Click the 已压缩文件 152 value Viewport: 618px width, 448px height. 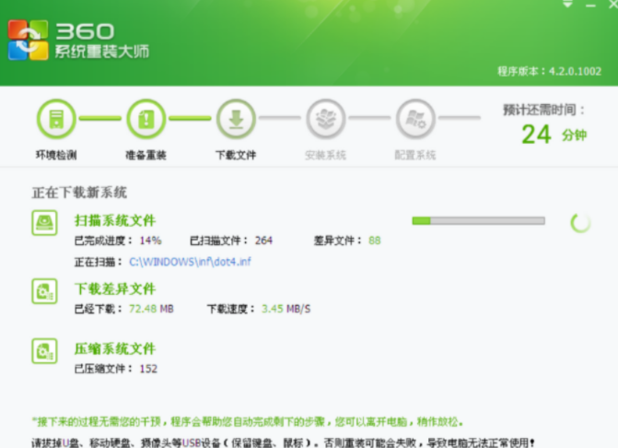[148, 369]
